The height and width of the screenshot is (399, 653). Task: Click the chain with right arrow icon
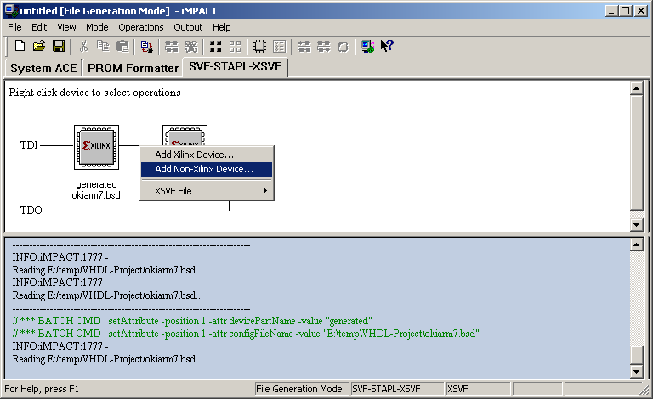(324, 46)
